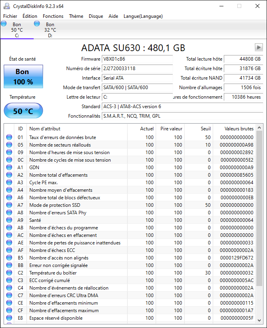Click the Seuil column header
267x328 pixels.
pyautogui.click(x=198, y=129)
